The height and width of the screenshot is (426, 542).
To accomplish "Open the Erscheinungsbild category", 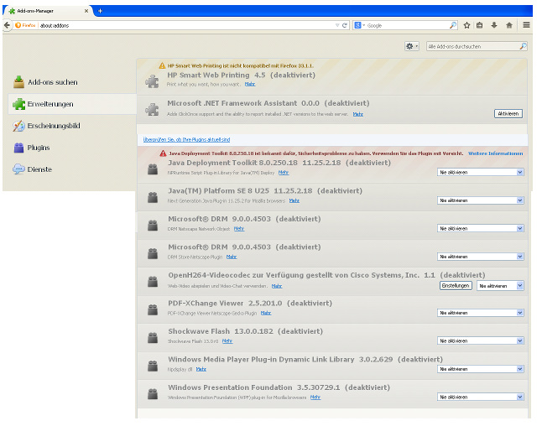I will tap(72, 126).
